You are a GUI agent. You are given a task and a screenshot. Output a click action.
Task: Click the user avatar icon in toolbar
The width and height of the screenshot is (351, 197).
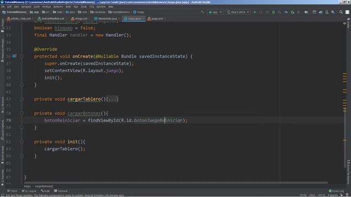point(347,12)
